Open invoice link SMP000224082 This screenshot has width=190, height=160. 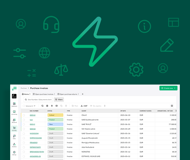pos(36,138)
